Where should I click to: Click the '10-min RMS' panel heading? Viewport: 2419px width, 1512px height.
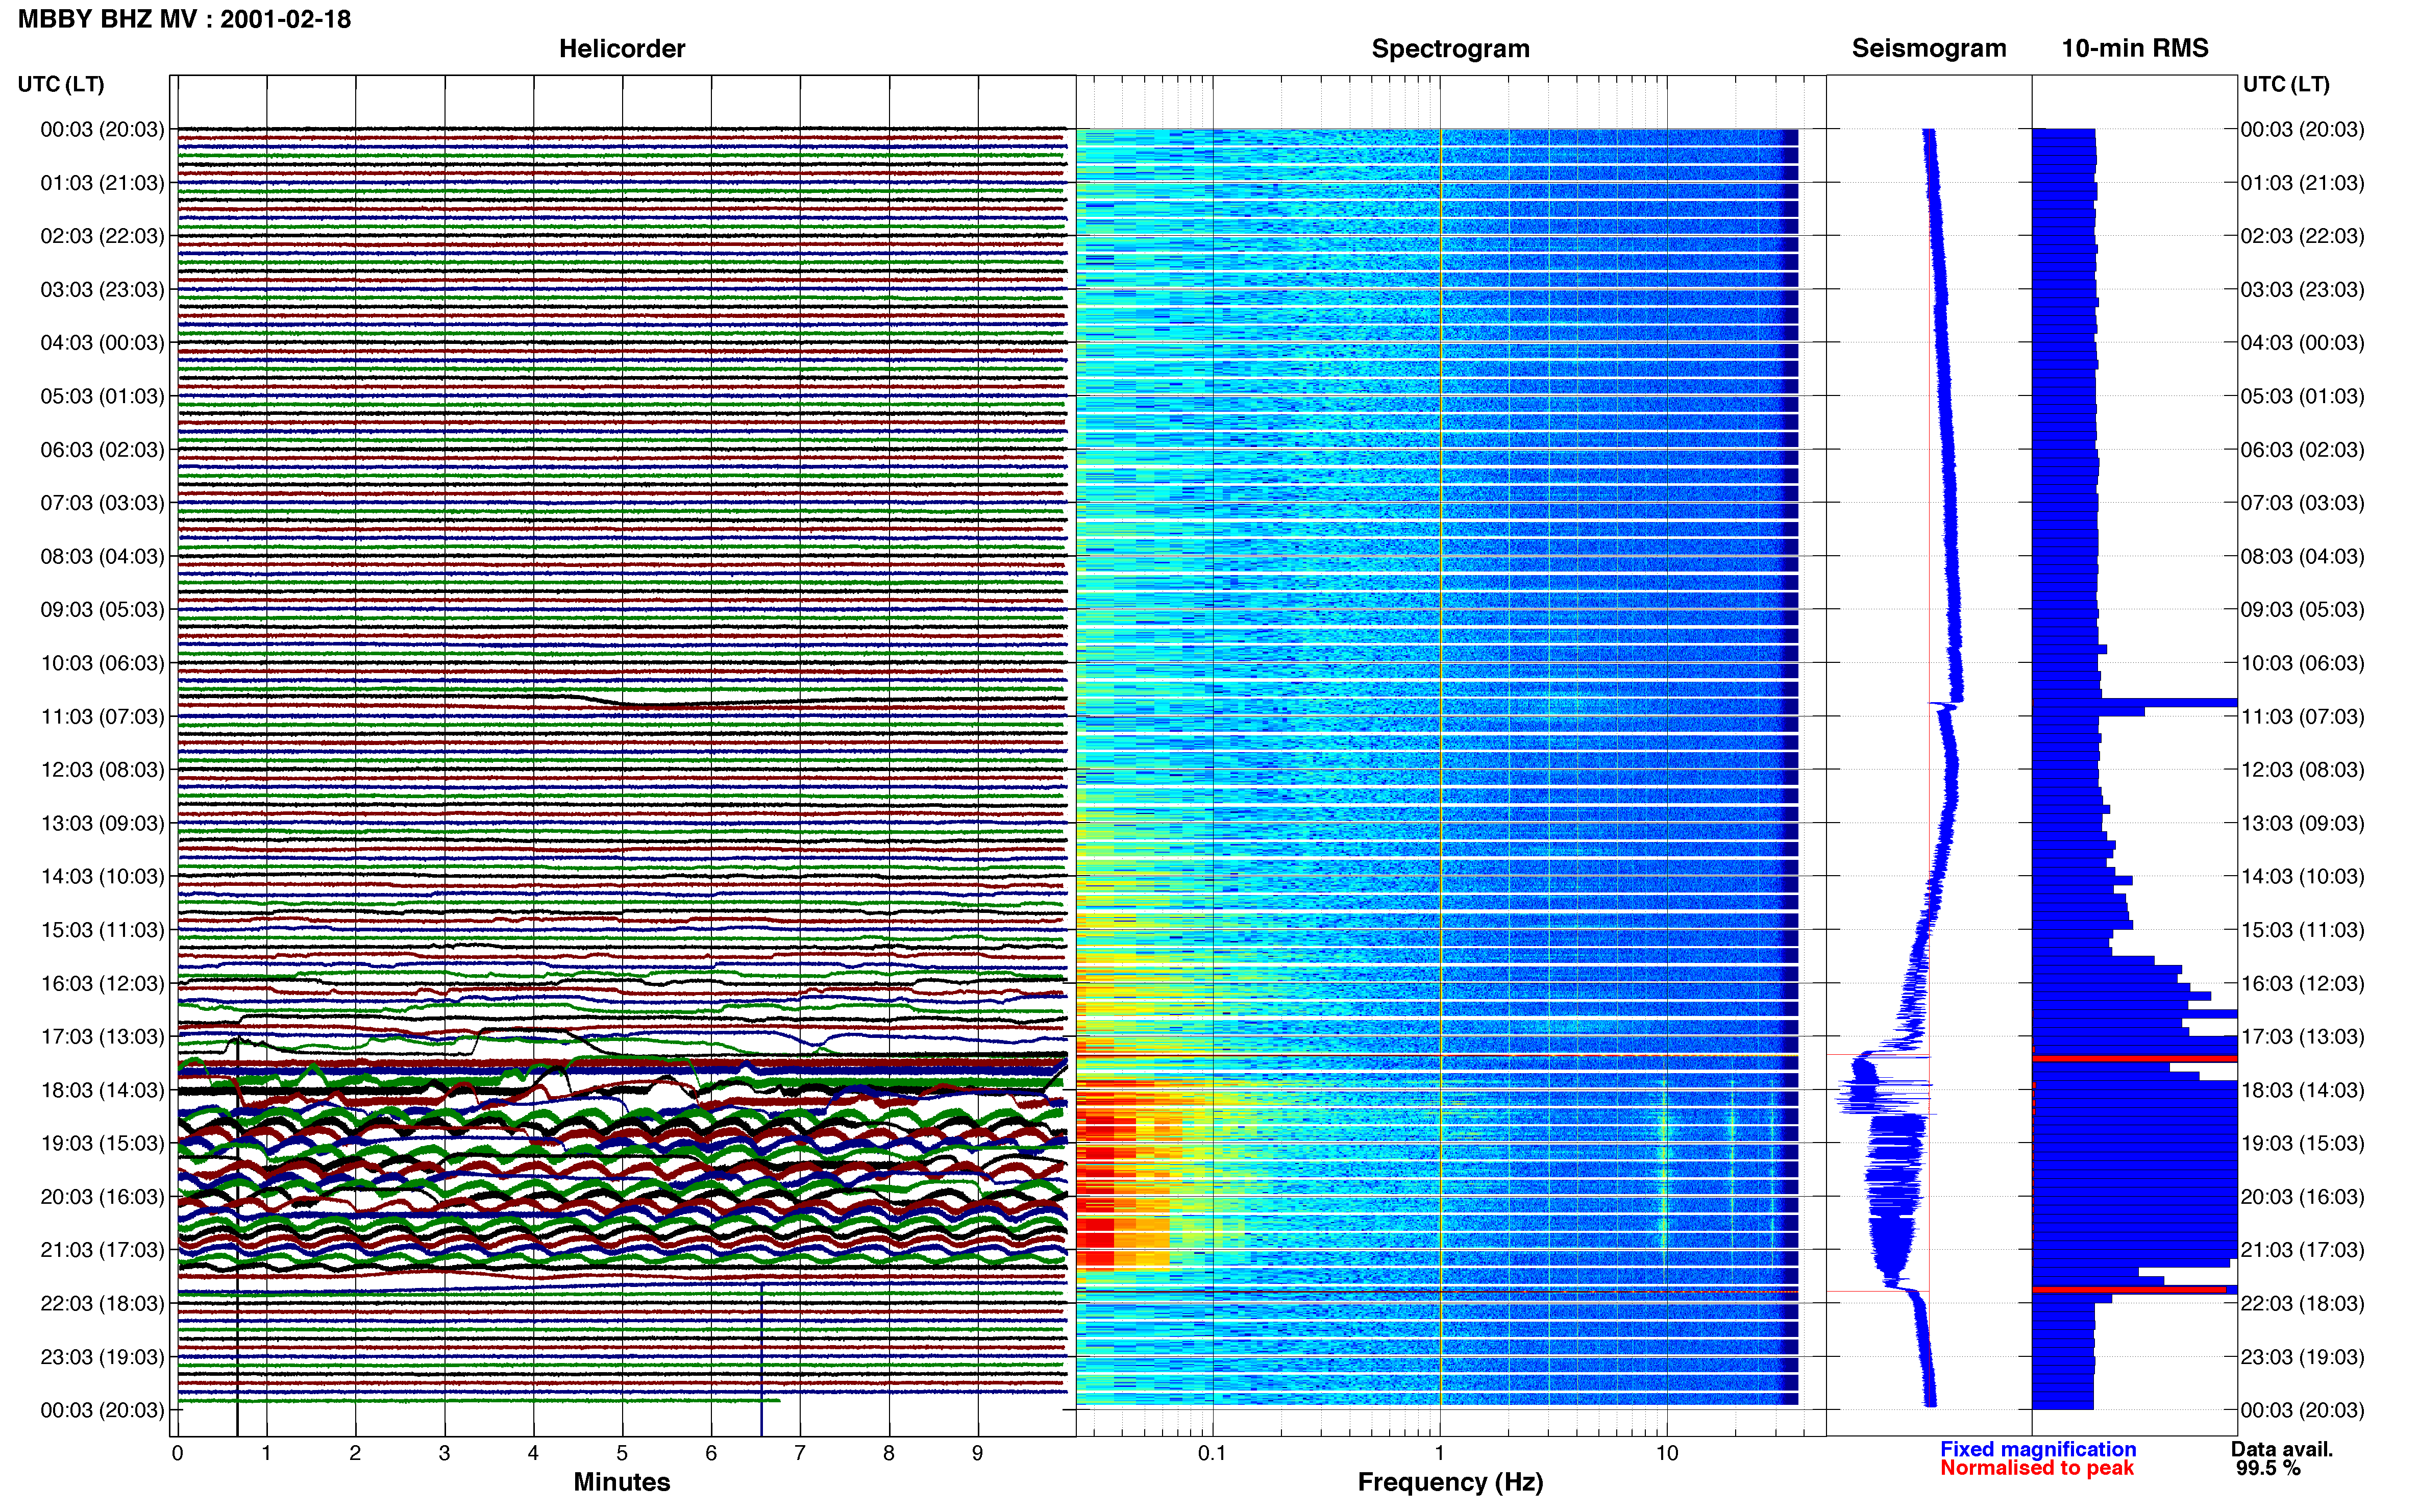pos(2135,48)
